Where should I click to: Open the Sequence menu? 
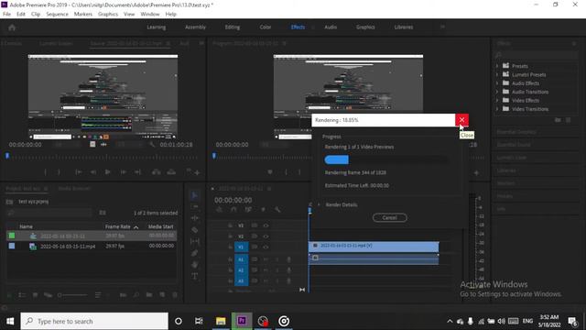point(57,15)
